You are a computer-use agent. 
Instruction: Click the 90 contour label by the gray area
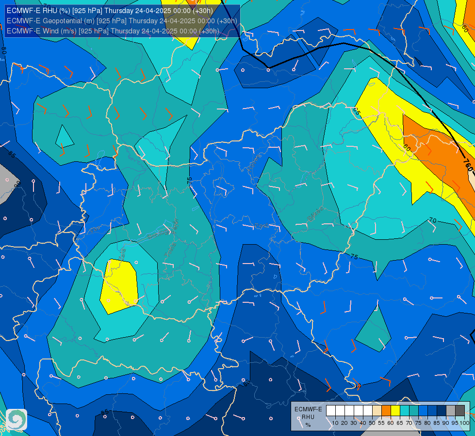pos(17,184)
